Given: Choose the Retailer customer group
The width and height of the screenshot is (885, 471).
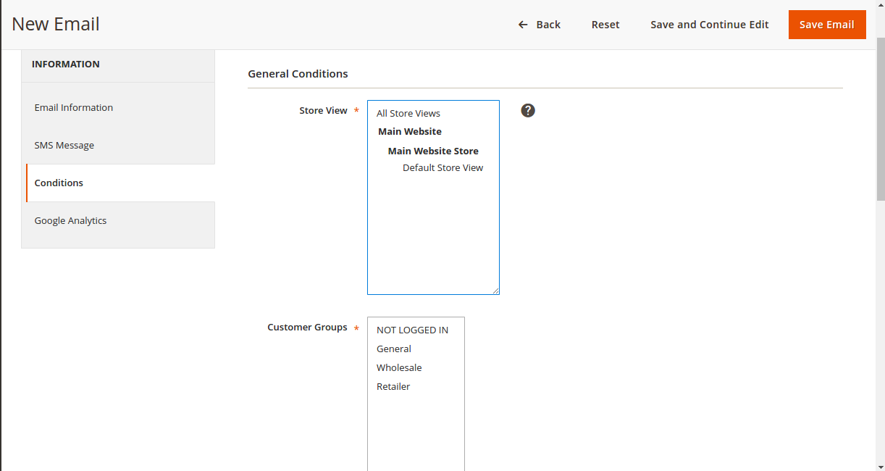Looking at the screenshot, I should [x=393, y=386].
